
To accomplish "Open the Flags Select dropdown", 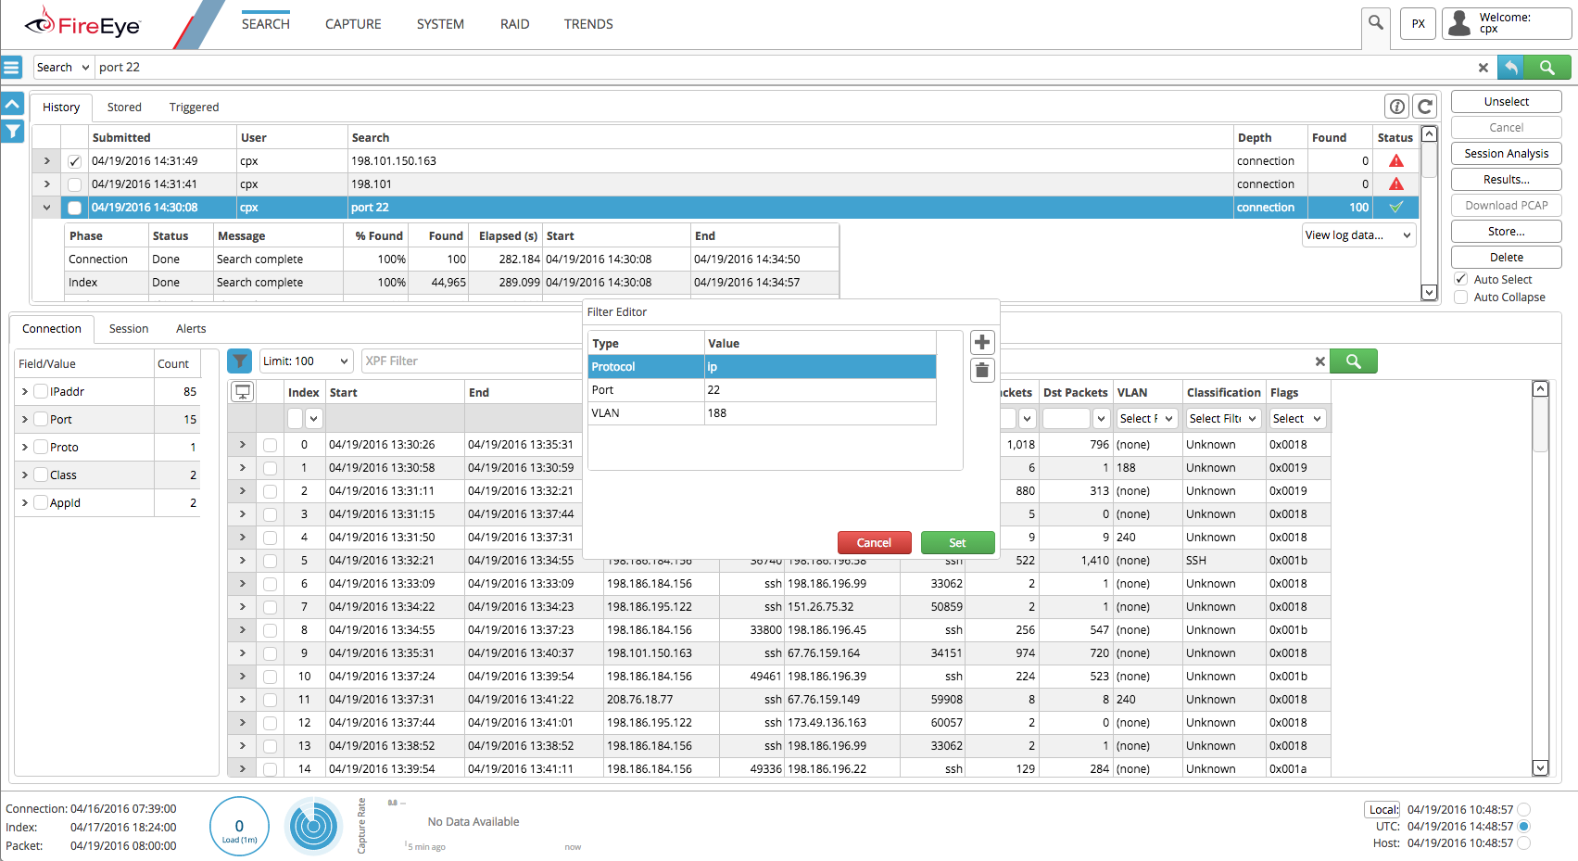I will pos(1297,419).
